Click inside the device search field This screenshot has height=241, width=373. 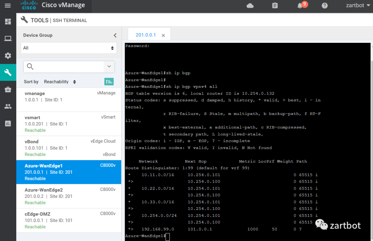[69, 67]
